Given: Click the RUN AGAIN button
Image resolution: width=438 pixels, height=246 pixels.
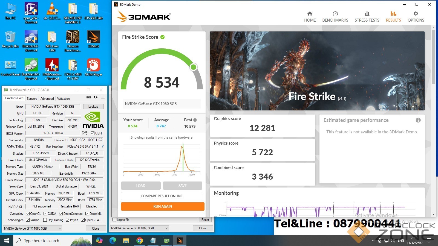Looking at the screenshot, I should 163,206.
